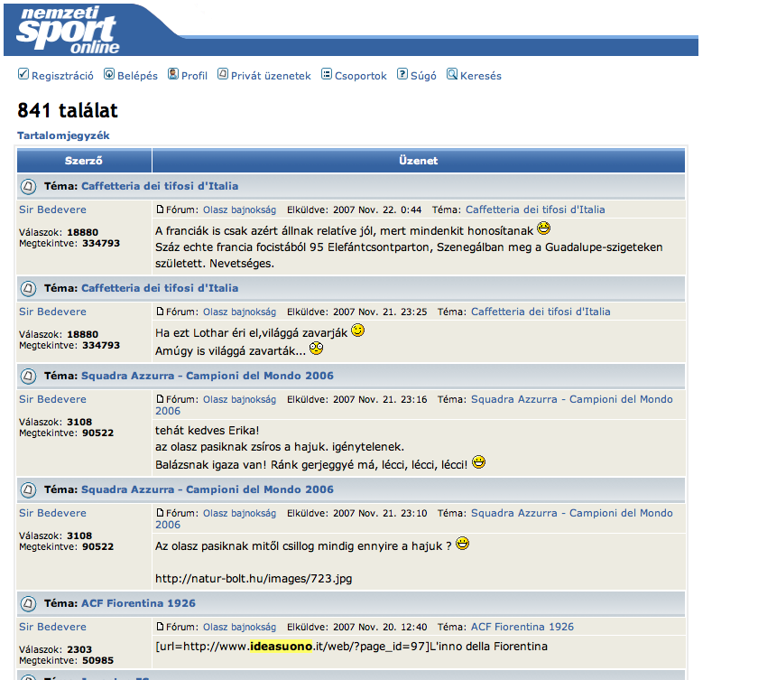Click the Belépés login icon
The height and width of the screenshot is (680, 758).
(x=109, y=75)
